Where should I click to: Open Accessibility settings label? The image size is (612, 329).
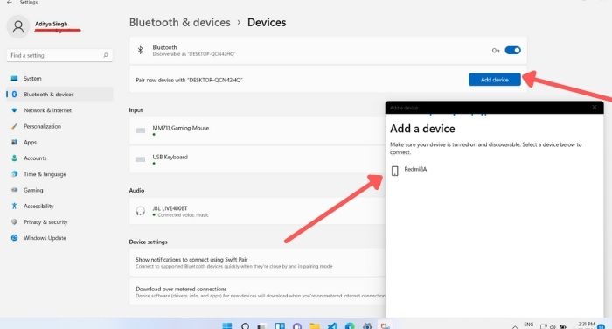coord(38,206)
